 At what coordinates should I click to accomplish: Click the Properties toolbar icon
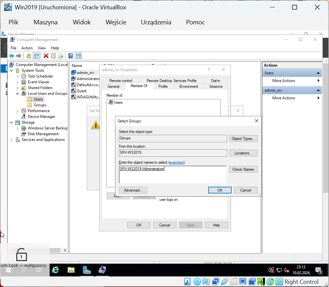point(53,56)
